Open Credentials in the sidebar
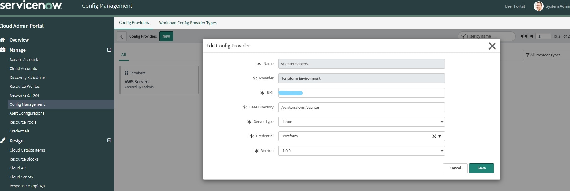 tap(19, 131)
